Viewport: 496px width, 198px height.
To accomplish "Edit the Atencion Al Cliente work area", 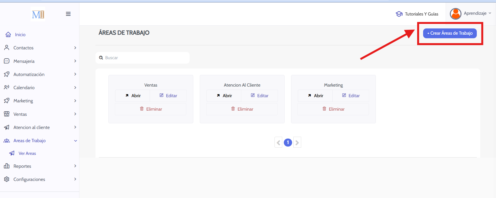I will [x=260, y=96].
